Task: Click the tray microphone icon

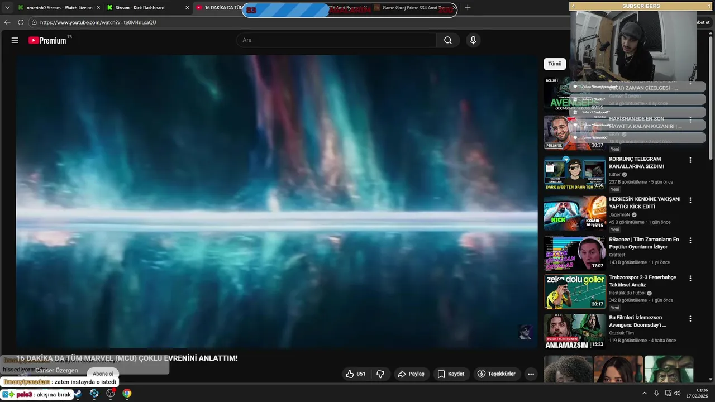Action: [x=656, y=394]
